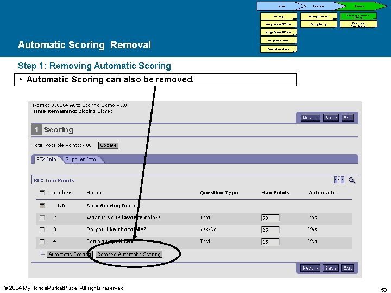Tick the select-all checkbox beside Number header
Viewport: 391px width, 293px height.
point(42,193)
